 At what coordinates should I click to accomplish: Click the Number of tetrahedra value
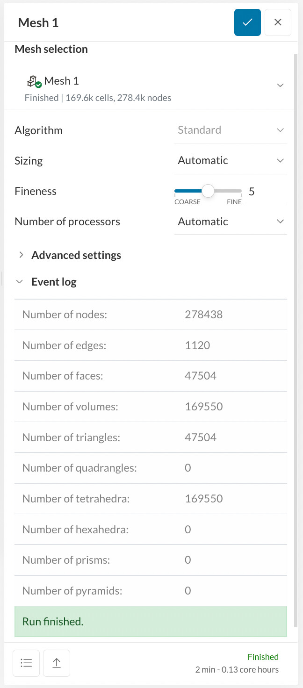(x=204, y=499)
